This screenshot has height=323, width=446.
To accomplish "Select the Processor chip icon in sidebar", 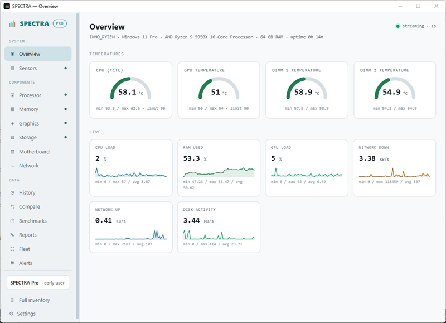I will [12, 95].
